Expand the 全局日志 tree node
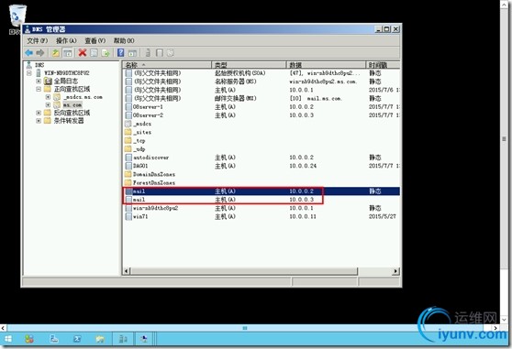The height and width of the screenshot is (349, 512). tap(39, 81)
